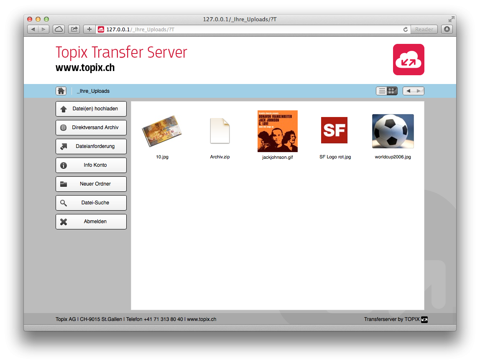Click the Dateianforderung button

point(91,147)
